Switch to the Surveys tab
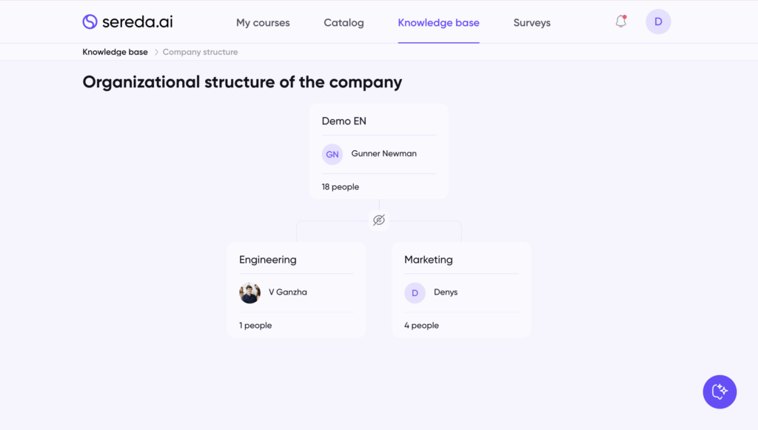The width and height of the screenshot is (758, 430). (x=531, y=23)
